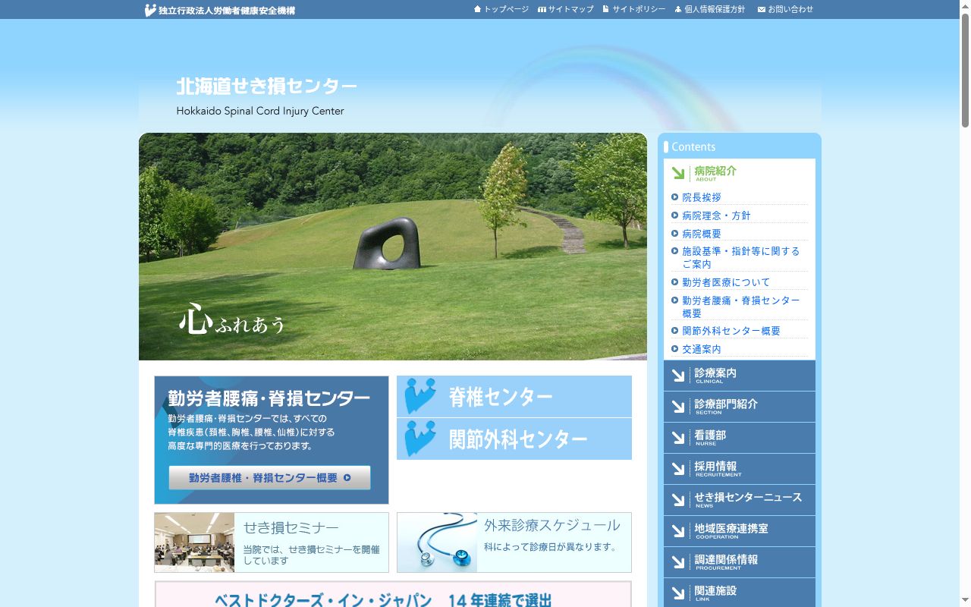971x607 pixels.
Task: Open the 関節外科センター banner
Action: point(514,439)
